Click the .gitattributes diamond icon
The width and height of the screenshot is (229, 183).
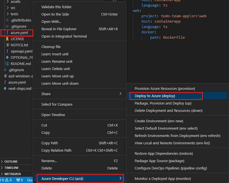7,20
